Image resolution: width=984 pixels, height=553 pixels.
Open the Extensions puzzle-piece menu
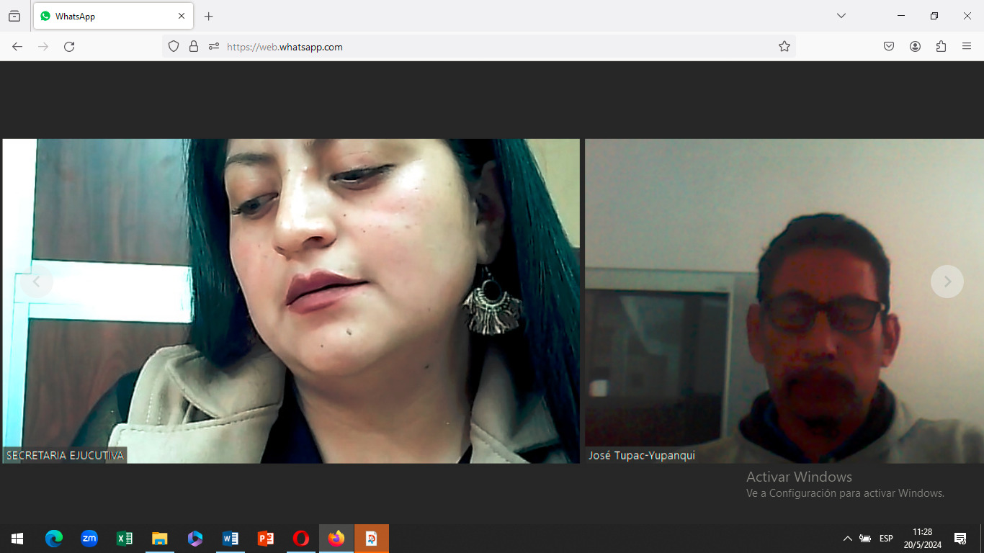click(x=941, y=47)
